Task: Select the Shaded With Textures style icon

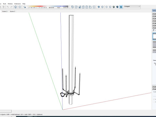Action: point(117,7)
